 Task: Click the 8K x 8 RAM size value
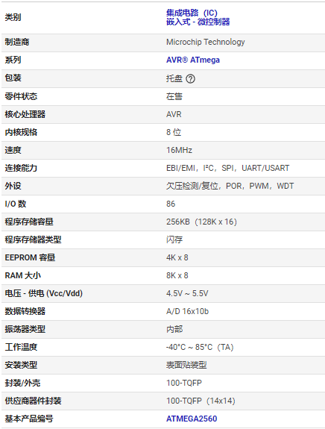pos(177,275)
